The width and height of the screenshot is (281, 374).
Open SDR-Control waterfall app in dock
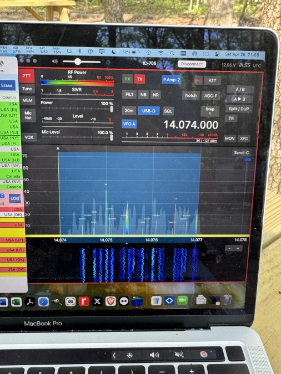137,301
